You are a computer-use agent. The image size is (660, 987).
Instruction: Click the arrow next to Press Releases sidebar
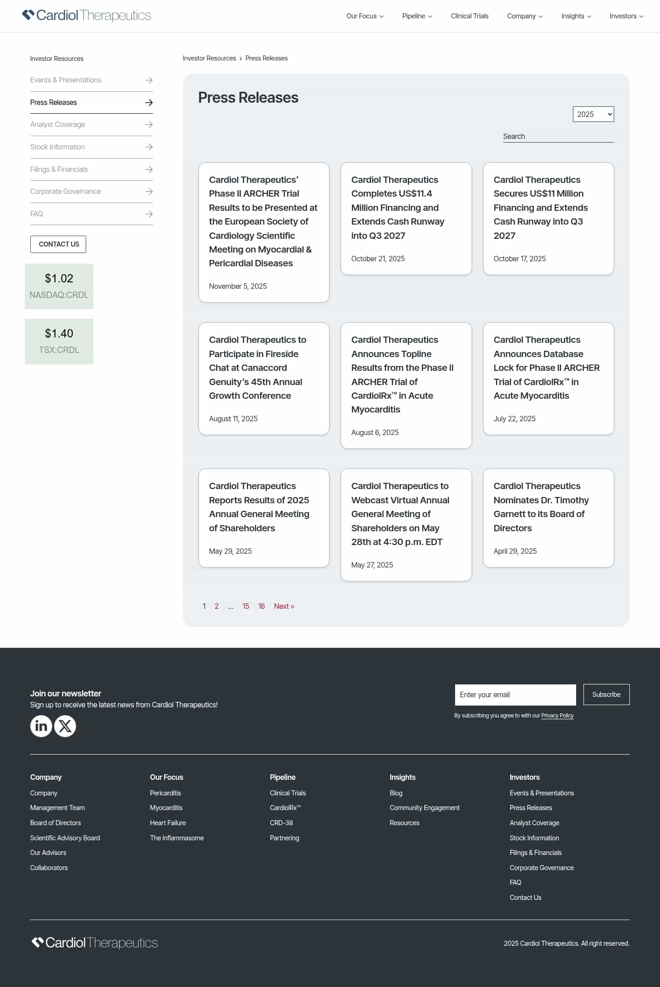point(148,103)
